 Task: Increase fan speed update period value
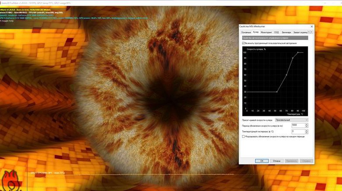306,124
